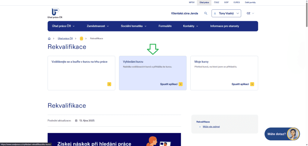The image size is (308, 146).
Task: Click the Úřad práce ČR breadcrumb link
Action: [x=65, y=39]
